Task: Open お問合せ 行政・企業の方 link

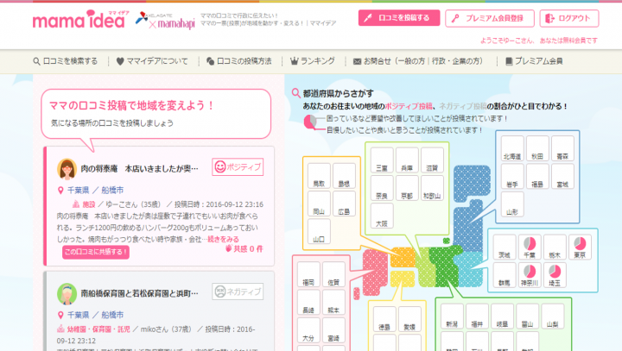Action: click(x=454, y=61)
